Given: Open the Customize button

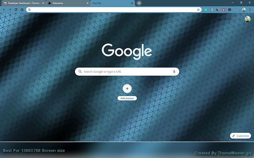Looking at the screenshot, I should (241, 136).
